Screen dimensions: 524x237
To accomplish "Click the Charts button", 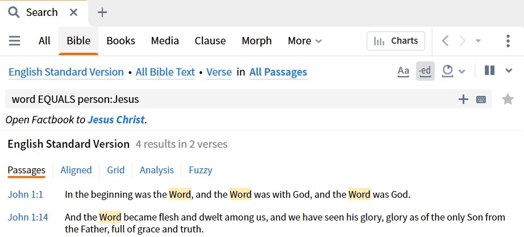I will click(396, 41).
